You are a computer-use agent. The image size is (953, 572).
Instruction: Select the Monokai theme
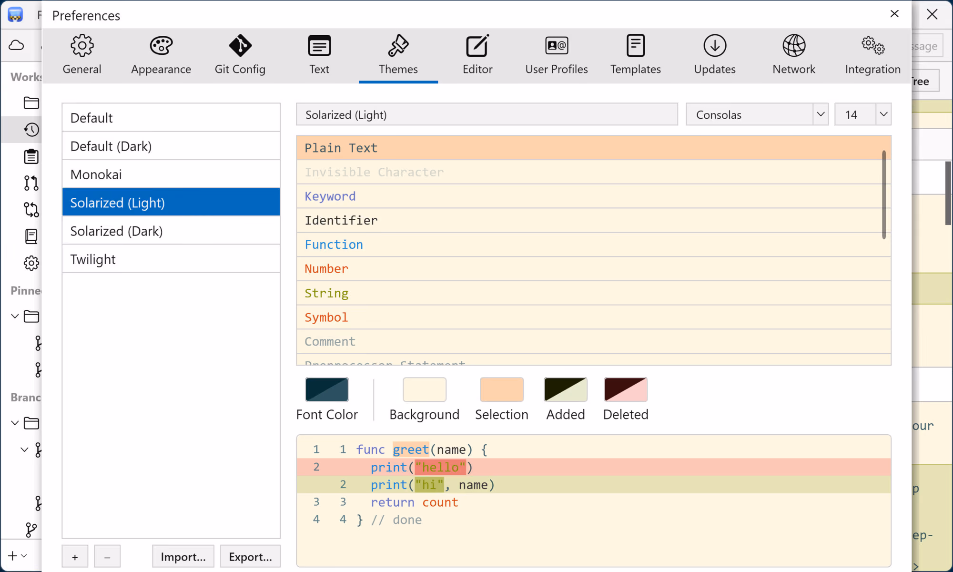tap(171, 174)
